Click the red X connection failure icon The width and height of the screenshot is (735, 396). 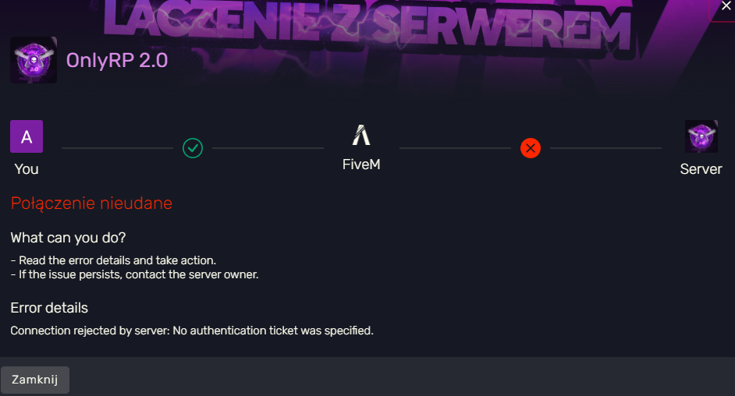531,147
